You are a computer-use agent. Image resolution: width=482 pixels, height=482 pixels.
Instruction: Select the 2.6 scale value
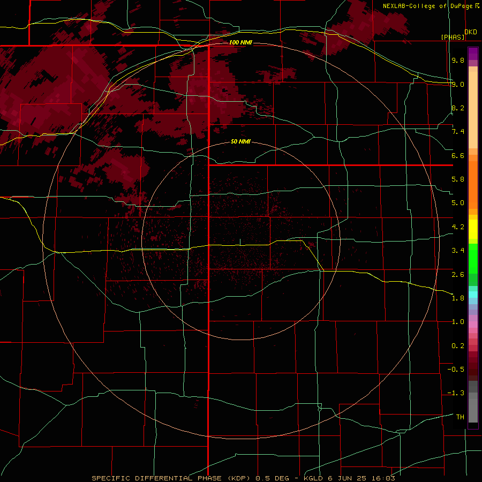pos(458,275)
